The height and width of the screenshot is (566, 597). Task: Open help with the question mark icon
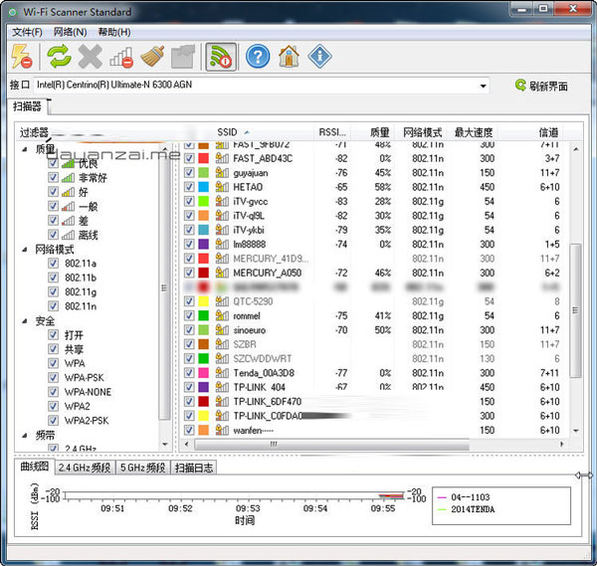[258, 57]
